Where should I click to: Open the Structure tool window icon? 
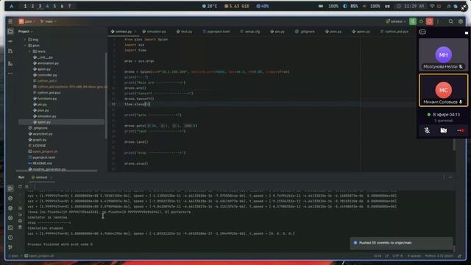tap(10, 63)
